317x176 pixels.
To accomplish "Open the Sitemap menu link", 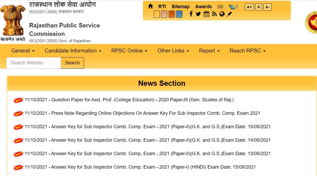I will point(180,7).
